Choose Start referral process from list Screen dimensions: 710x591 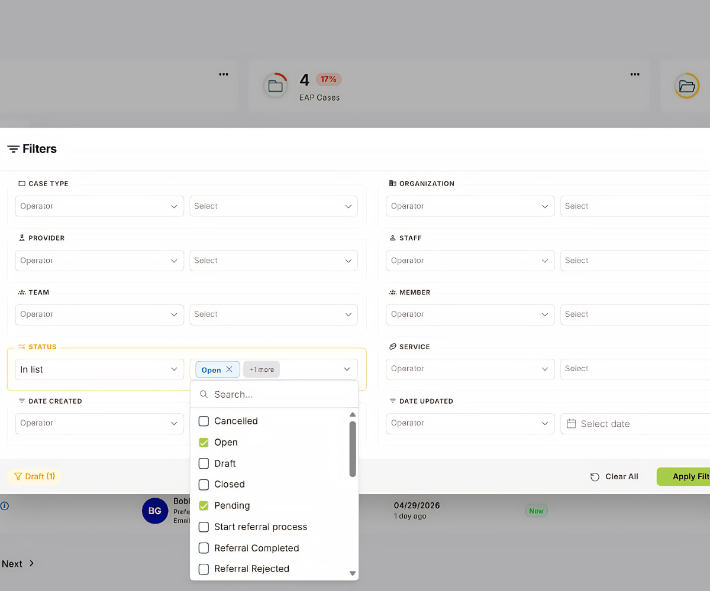point(260,527)
